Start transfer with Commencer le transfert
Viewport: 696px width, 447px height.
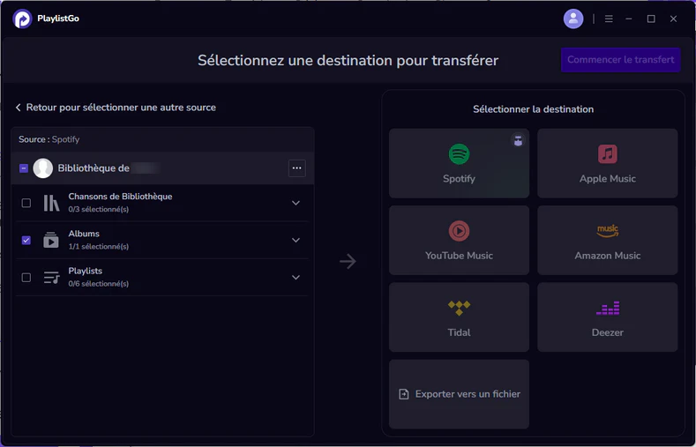tap(620, 60)
